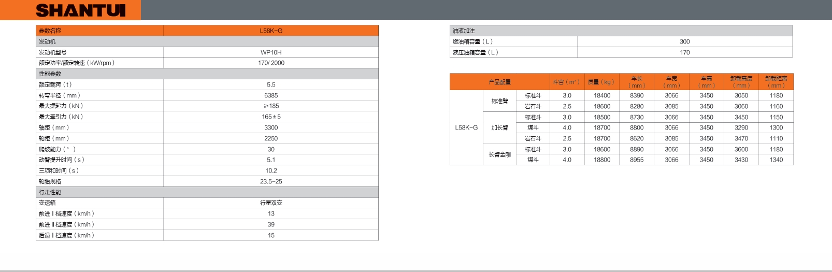Select the 前进 II 档速度 value 39
Image resolution: width=832 pixels, height=272 pixels.
tap(271, 224)
